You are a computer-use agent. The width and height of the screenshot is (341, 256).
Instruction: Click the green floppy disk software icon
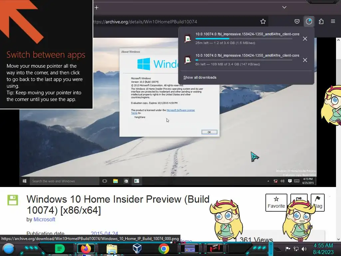pyautogui.click(x=13, y=200)
